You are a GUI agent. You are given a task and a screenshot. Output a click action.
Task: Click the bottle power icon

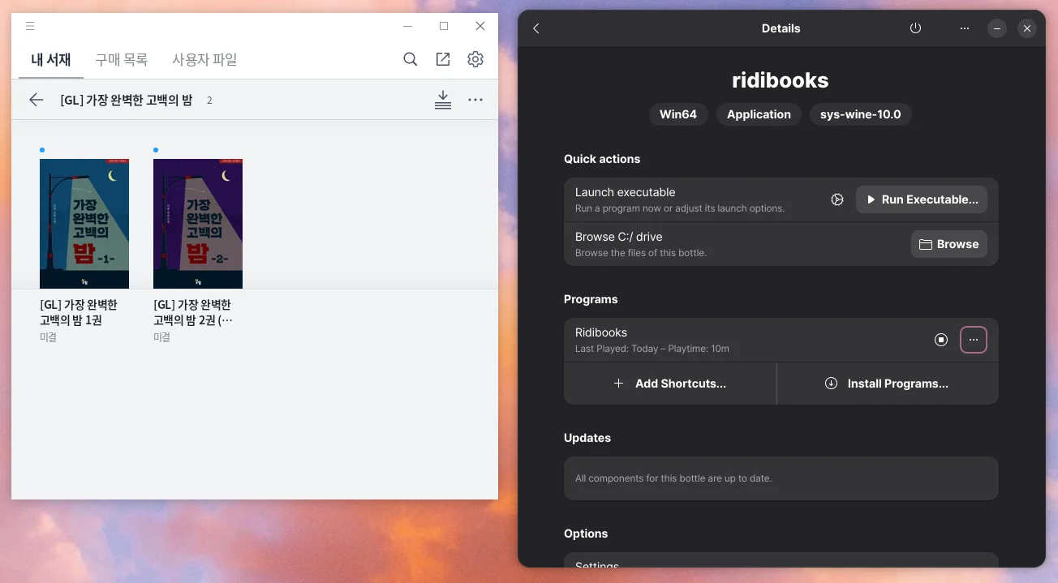click(915, 28)
